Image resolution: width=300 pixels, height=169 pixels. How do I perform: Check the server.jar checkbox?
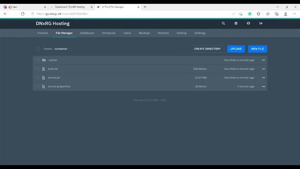(x=37, y=77)
